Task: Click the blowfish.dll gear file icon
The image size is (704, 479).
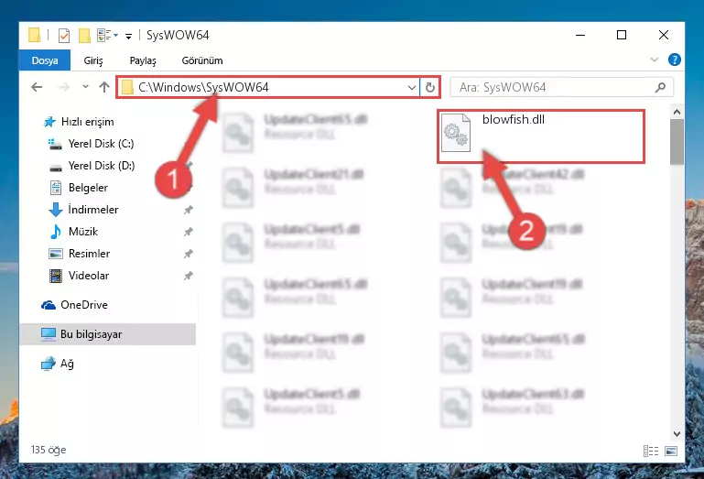Action: click(x=456, y=133)
